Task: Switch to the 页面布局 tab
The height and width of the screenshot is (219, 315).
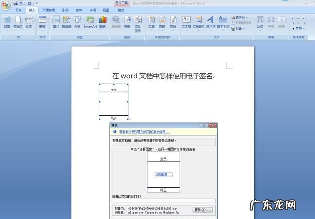Action: 48,10
